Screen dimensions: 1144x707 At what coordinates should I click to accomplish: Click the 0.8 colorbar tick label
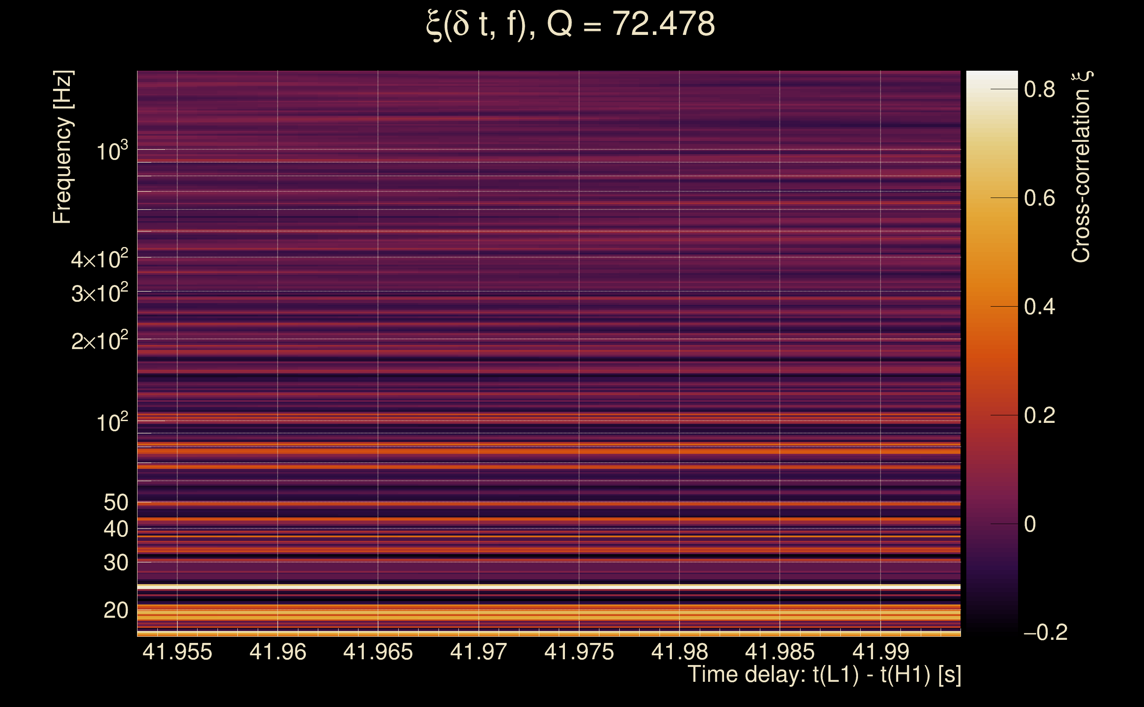(1039, 89)
